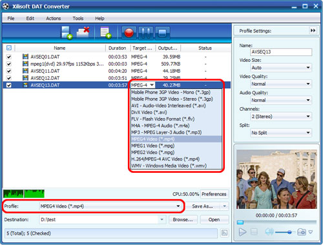This screenshot has width=323, height=245.
Task: Mute the preview volume speaker icon
Action: tap(269, 231)
